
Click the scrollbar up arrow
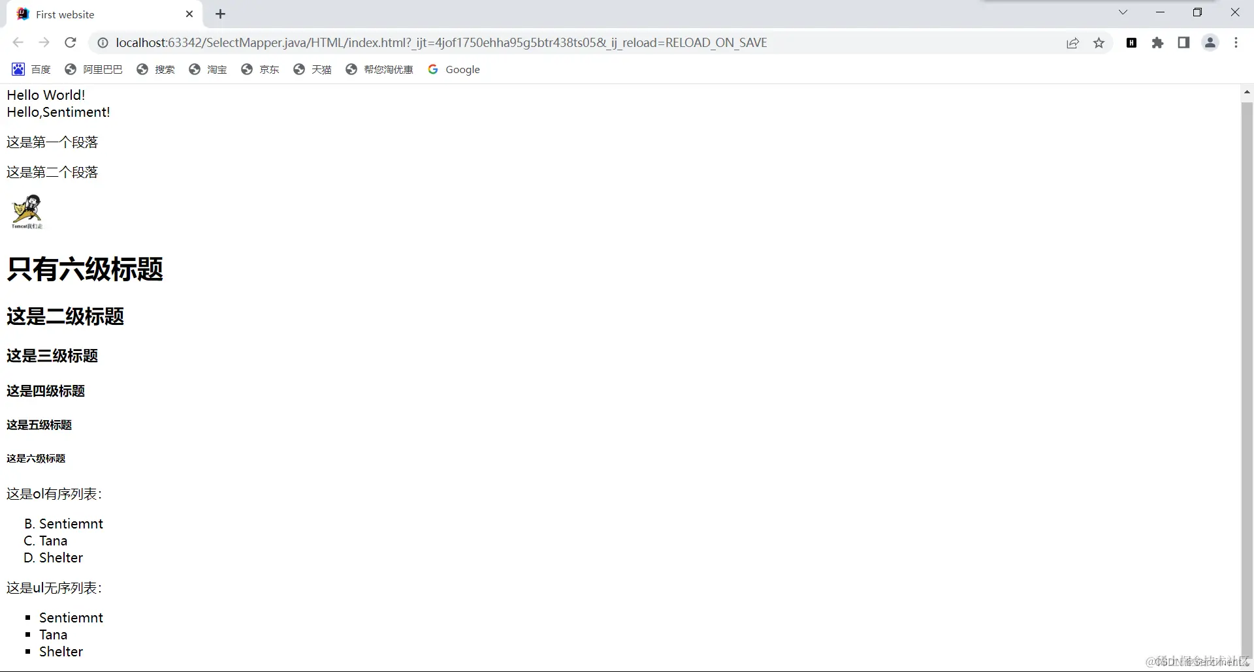1247,92
